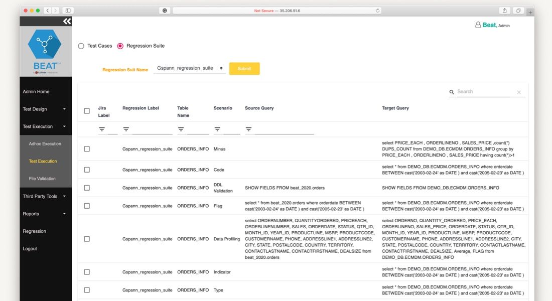Click Logout in the sidebar
The width and height of the screenshot is (552, 301).
[x=30, y=248]
